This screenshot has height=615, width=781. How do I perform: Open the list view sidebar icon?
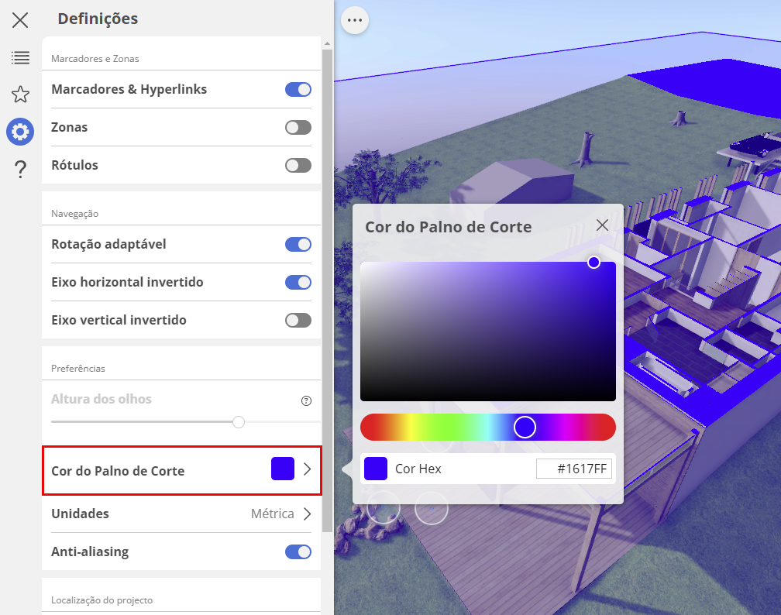(20, 58)
